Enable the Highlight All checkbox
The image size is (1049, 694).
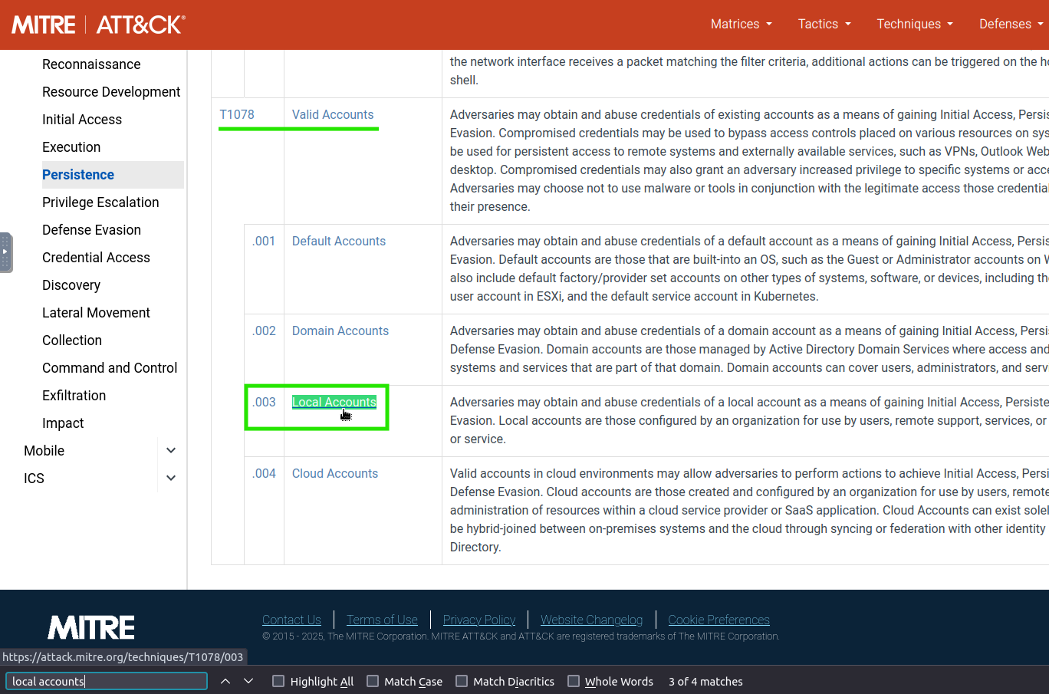pyautogui.click(x=278, y=681)
